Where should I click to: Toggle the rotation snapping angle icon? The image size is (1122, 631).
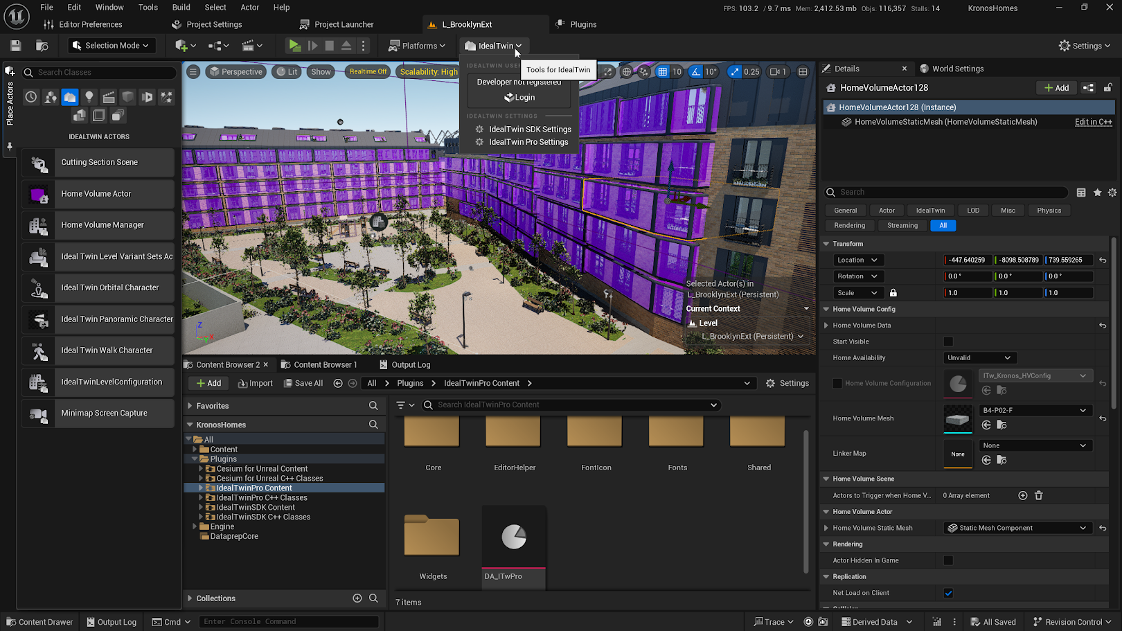[696, 71]
